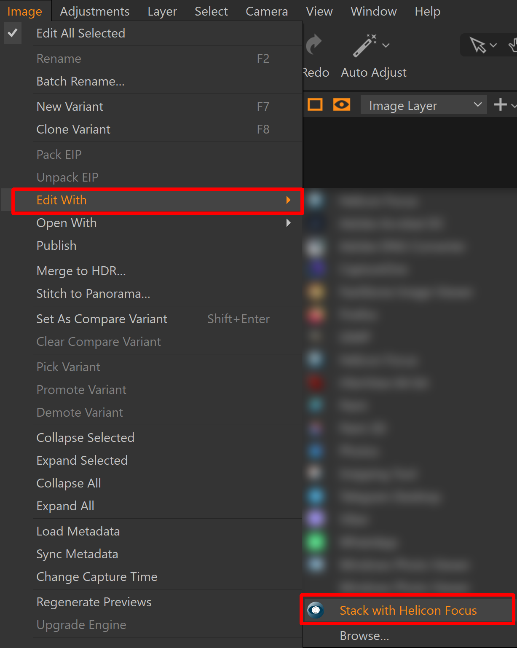Image resolution: width=517 pixels, height=648 pixels.
Task: Click the Auto Adjust magic wand icon
Action: 364,46
